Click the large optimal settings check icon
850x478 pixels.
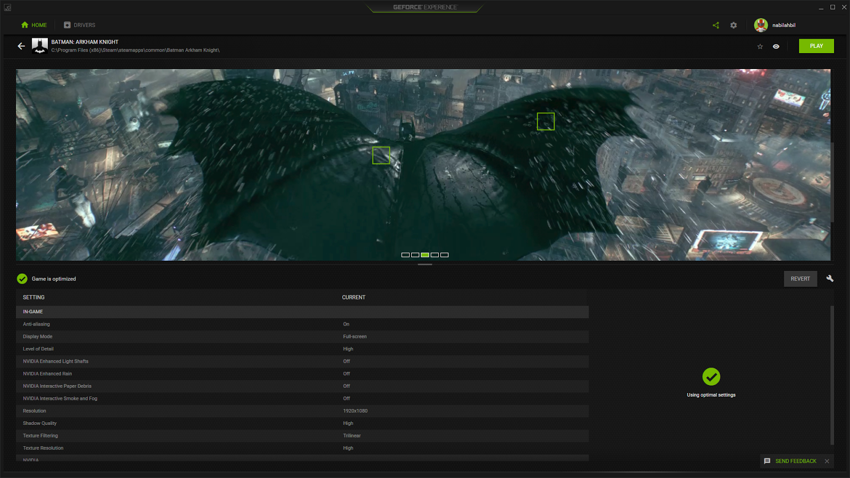coord(711,377)
